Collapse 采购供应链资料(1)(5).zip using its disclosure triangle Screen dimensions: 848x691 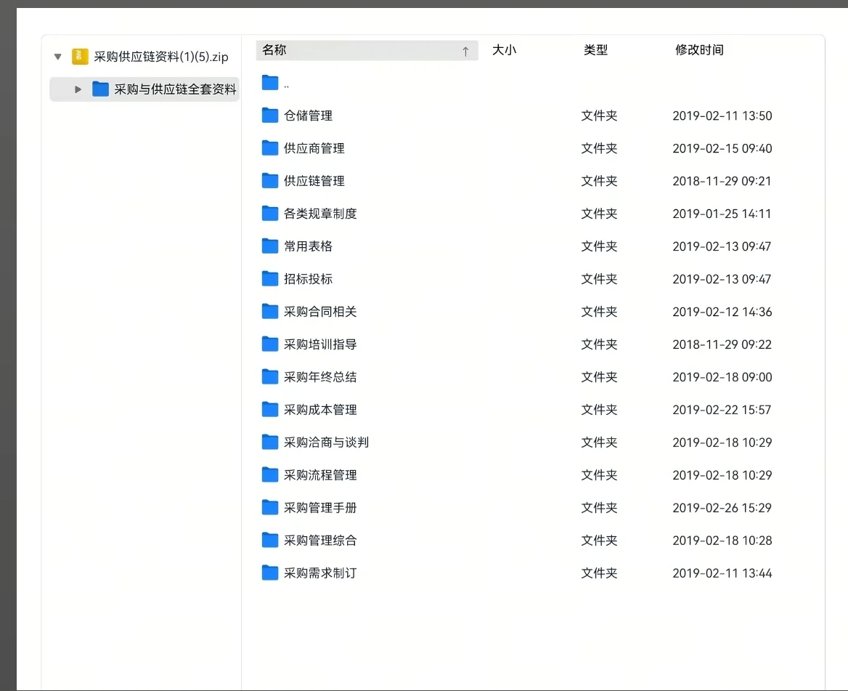click(x=57, y=56)
